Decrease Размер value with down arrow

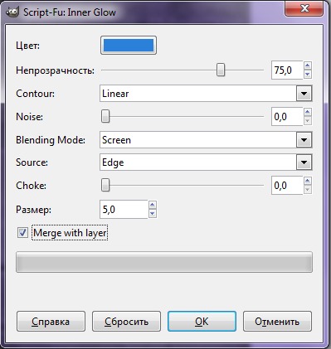coord(153,214)
